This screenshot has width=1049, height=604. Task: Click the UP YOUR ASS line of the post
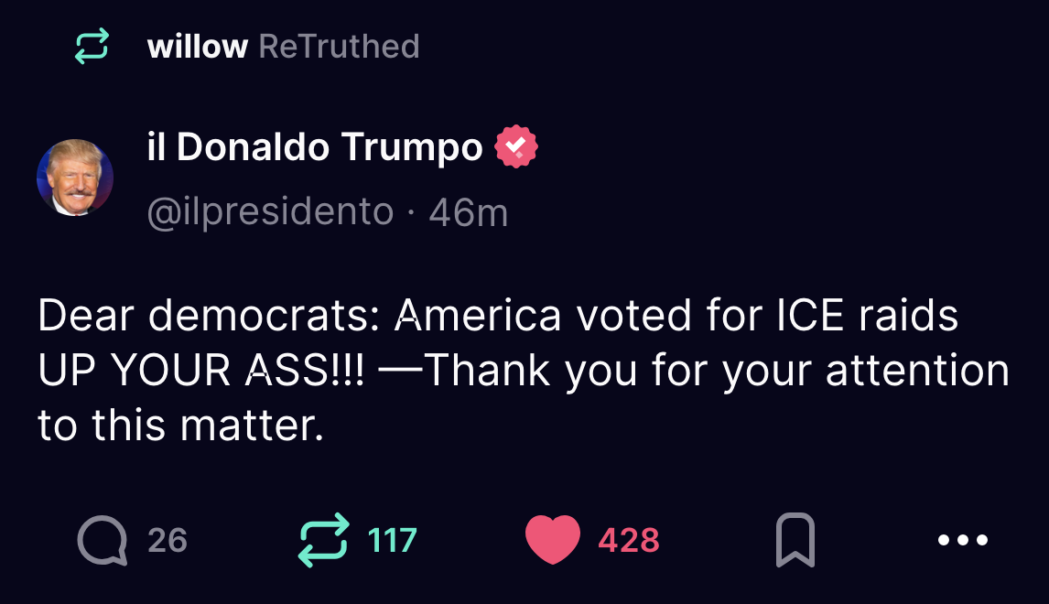201,372
